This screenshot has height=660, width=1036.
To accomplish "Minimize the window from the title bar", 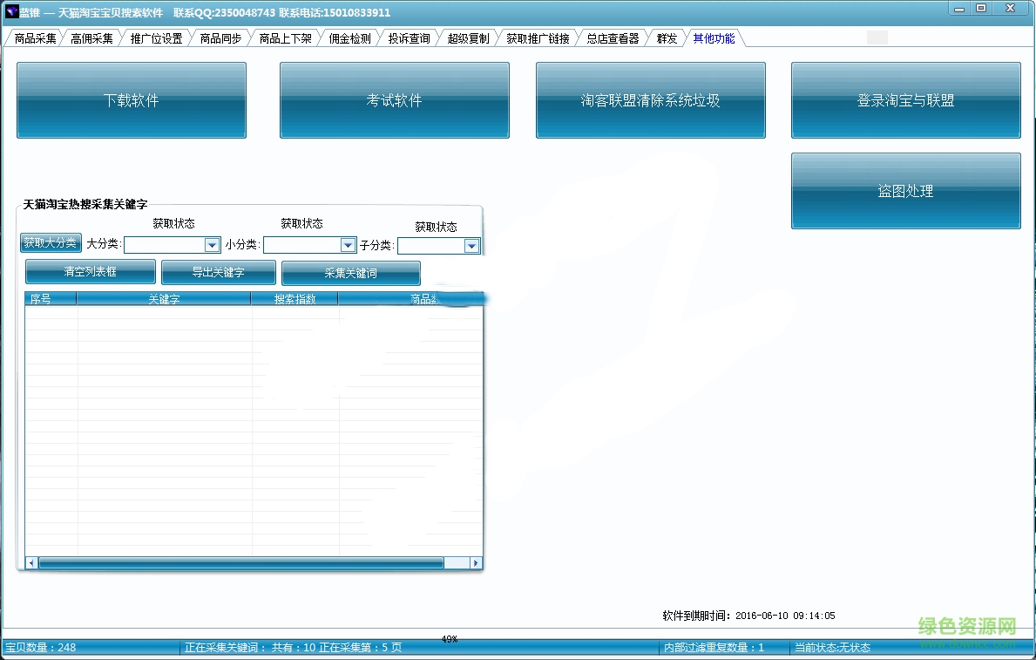I will pyautogui.click(x=958, y=8).
